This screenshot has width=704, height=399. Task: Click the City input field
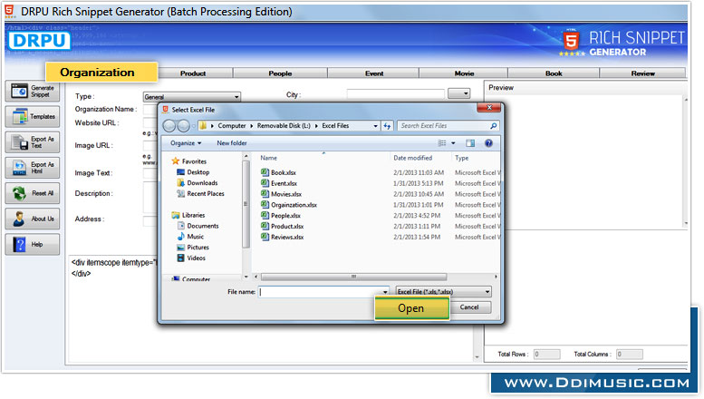(395, 93)
